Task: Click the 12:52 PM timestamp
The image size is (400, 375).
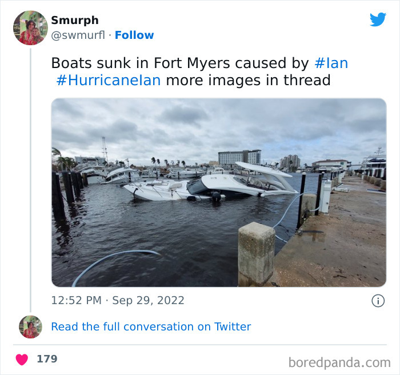Action: coord(76,301)
